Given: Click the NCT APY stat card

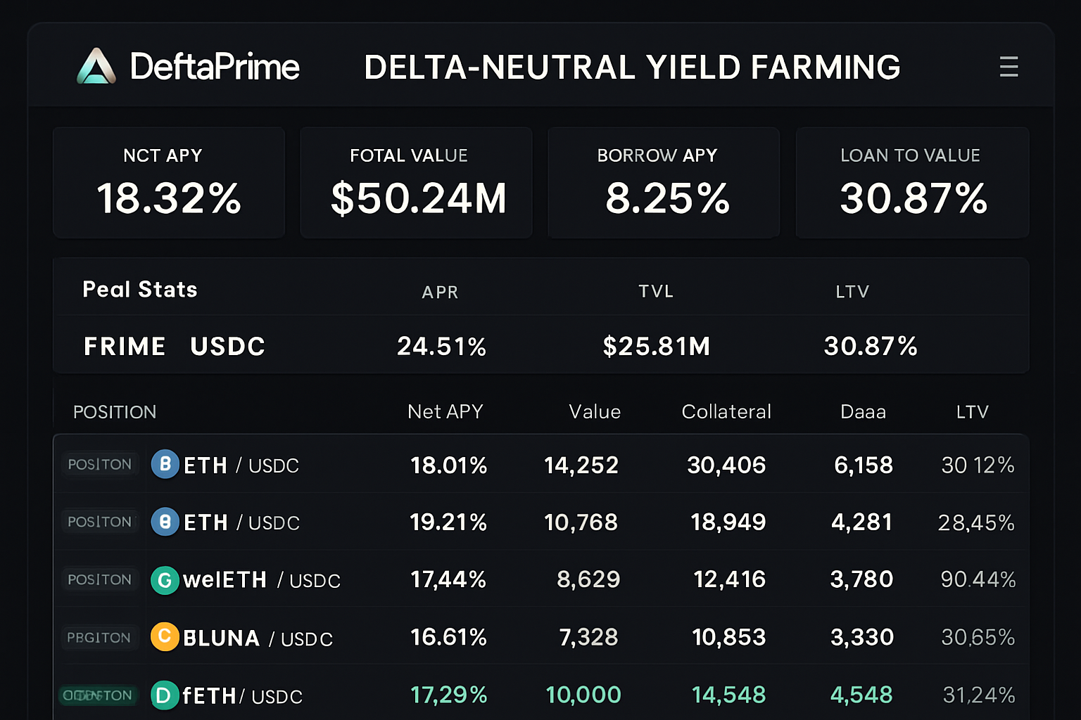Looking at the screenshot, I should [x=168, y=183].
